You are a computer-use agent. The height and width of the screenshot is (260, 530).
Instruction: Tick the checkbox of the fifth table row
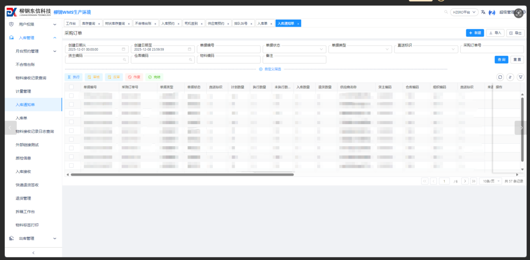click(71, 130)
